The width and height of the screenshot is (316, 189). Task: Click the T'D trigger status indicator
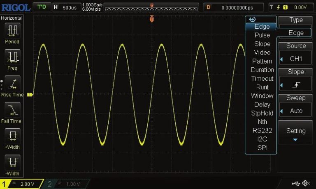pos(42,7)
